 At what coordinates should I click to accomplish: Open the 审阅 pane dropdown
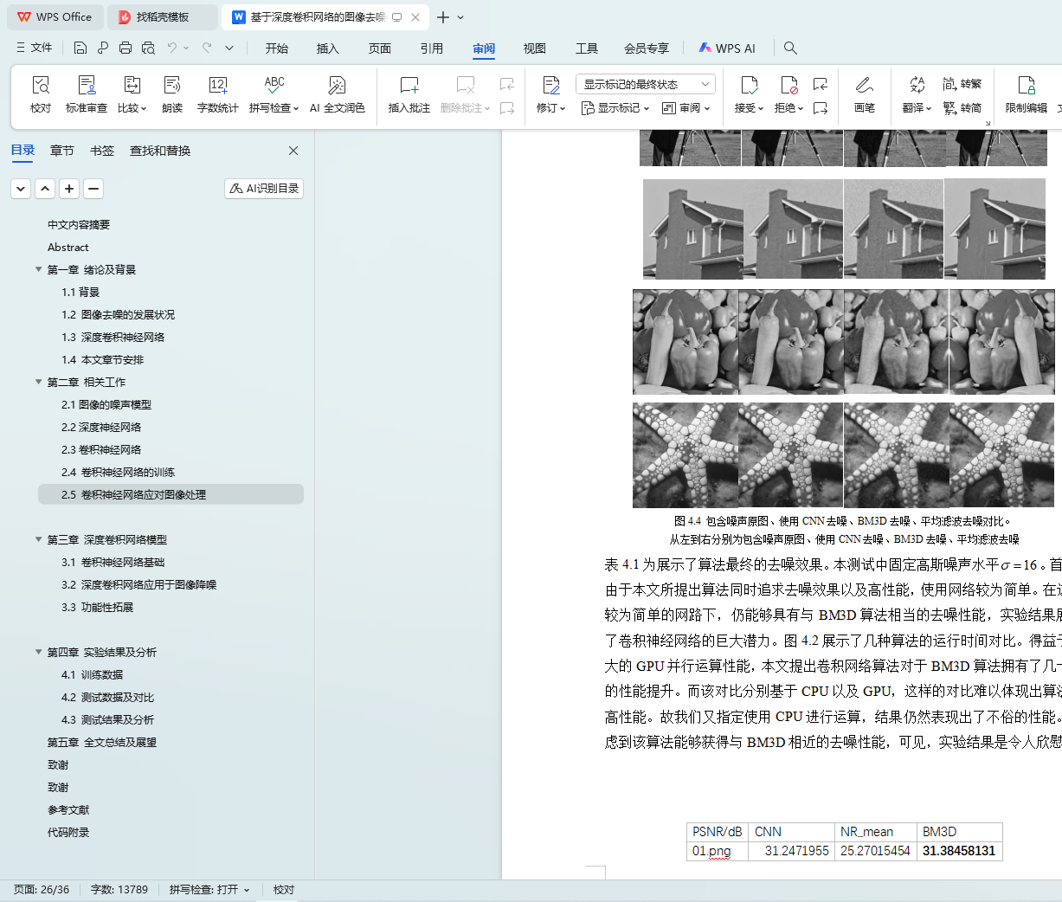686,108
